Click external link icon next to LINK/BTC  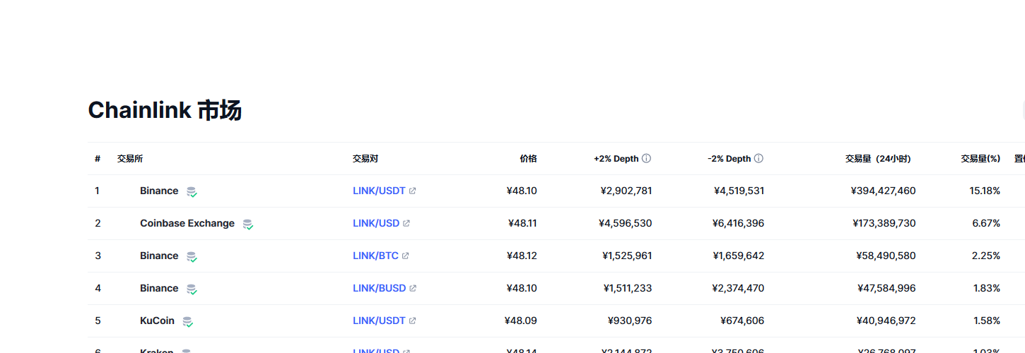tap(406, 256)
